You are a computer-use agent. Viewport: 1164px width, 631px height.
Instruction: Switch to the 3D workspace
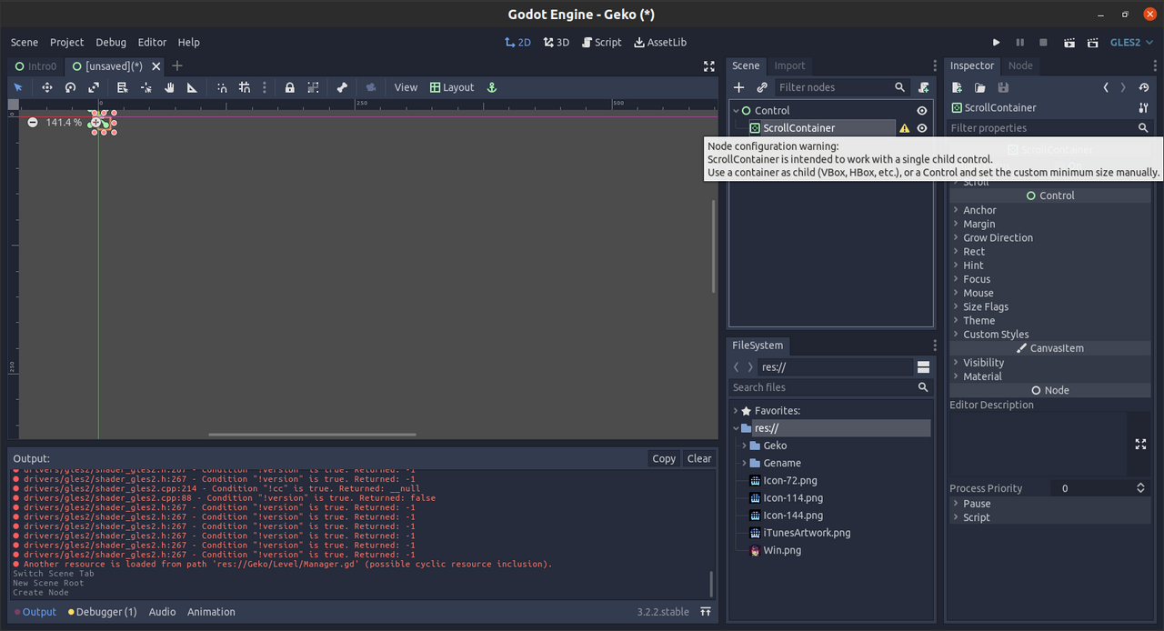pyautogui.click(x=557, y=42)
